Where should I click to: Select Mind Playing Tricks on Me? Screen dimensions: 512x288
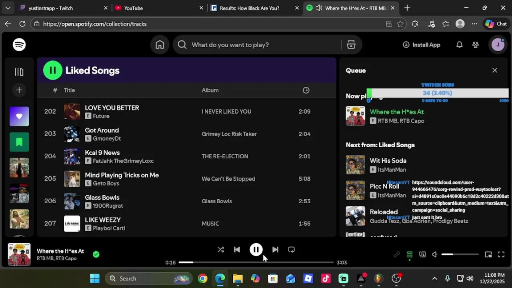pyautogui.click(x=122, y=175)
